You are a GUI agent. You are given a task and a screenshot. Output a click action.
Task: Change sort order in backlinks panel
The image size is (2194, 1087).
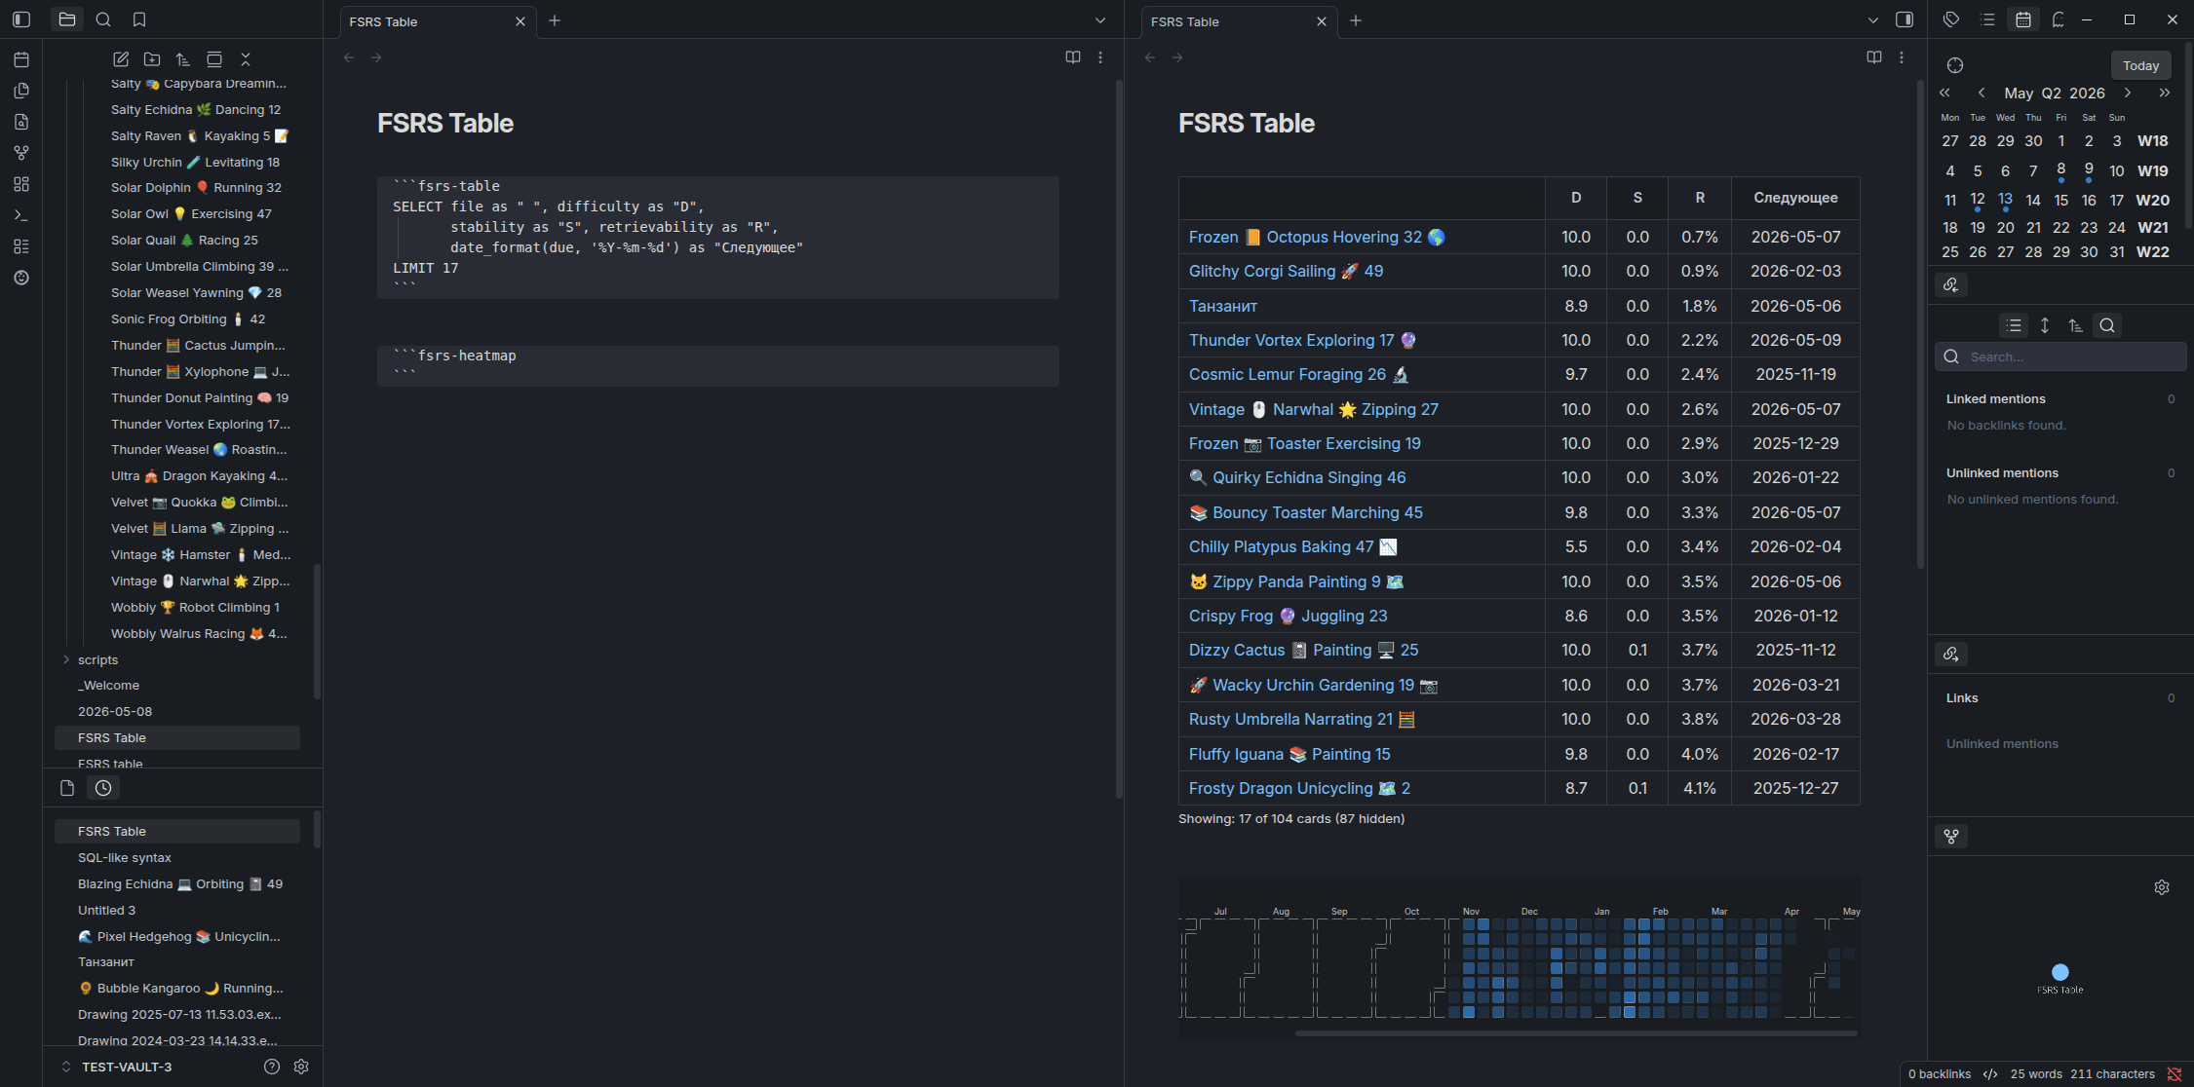click(2076, 325)
